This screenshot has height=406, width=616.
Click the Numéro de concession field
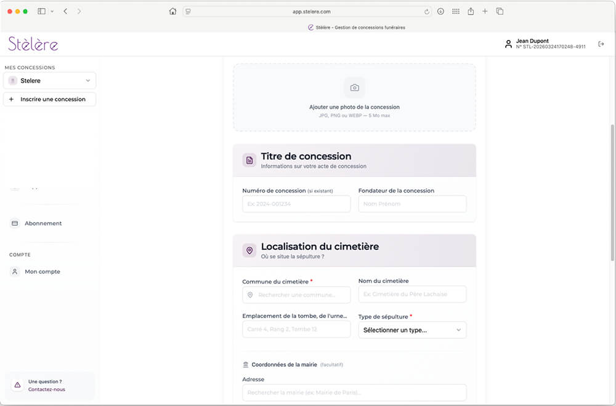point(296,204)
